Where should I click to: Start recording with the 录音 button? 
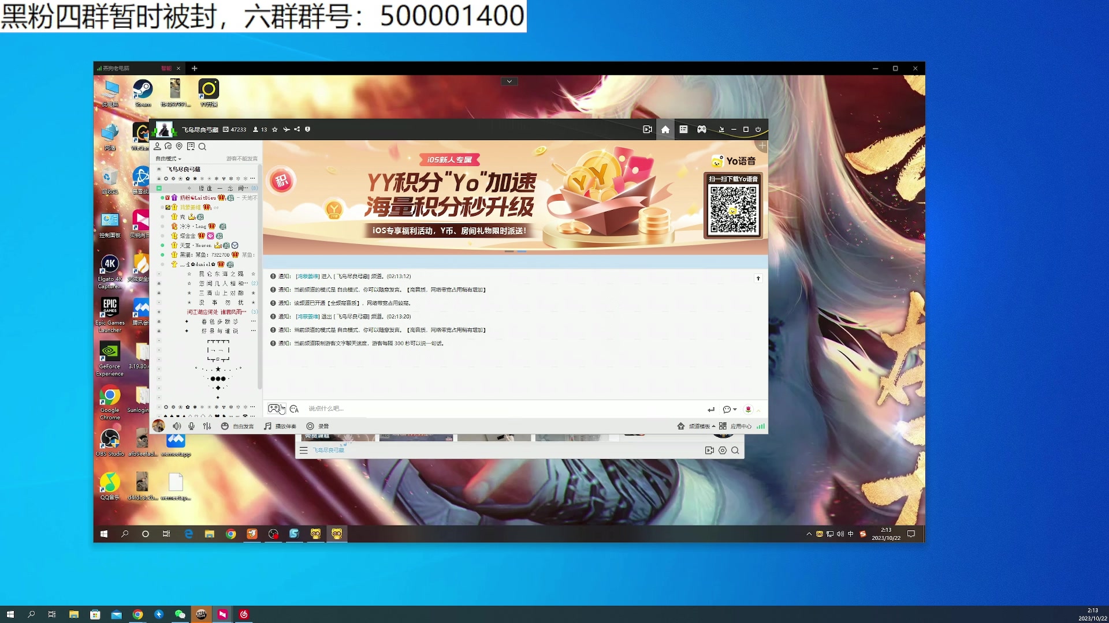[x=318, y=426]
